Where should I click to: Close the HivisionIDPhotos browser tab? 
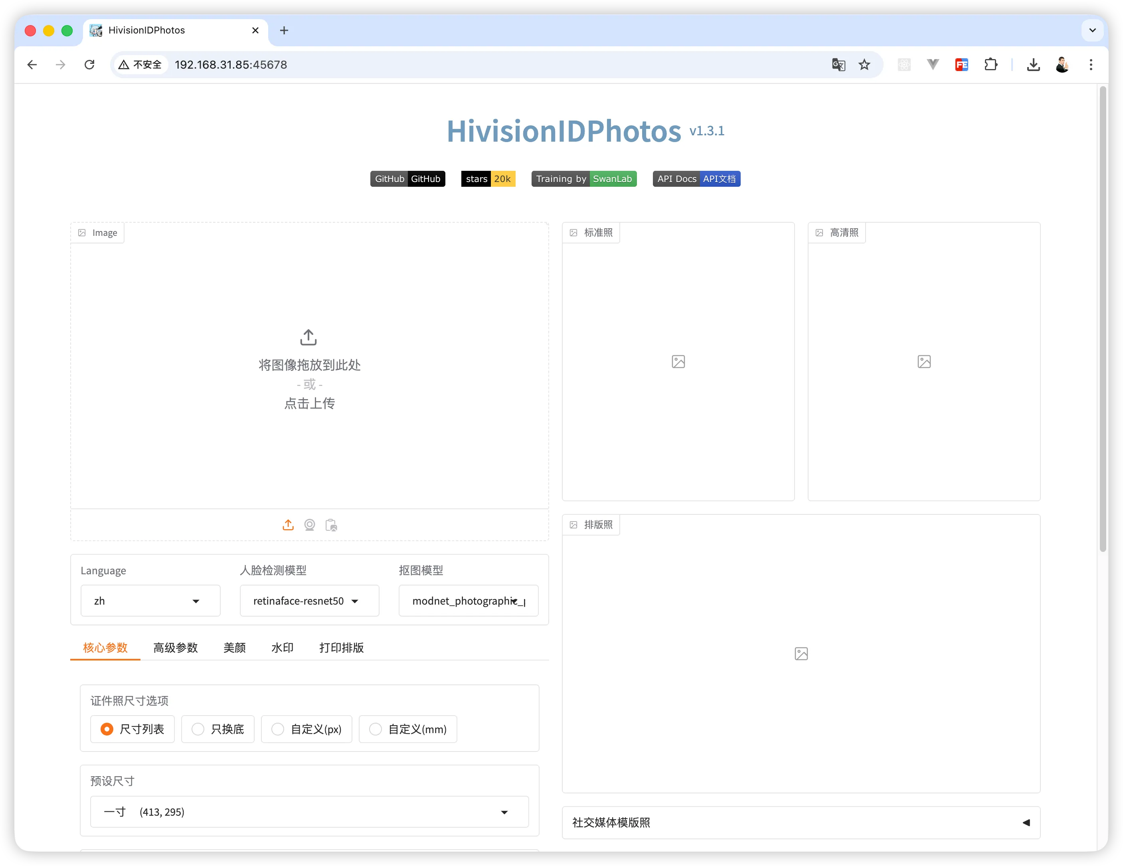click(255, 30)
